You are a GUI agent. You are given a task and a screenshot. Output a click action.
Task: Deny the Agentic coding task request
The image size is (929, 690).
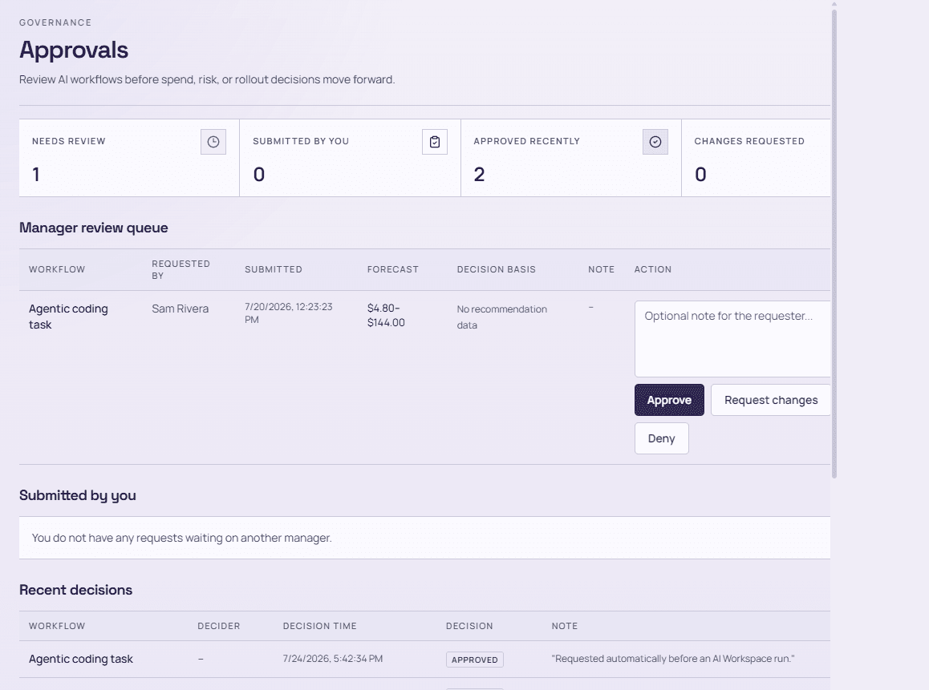(x=661, y=438)
